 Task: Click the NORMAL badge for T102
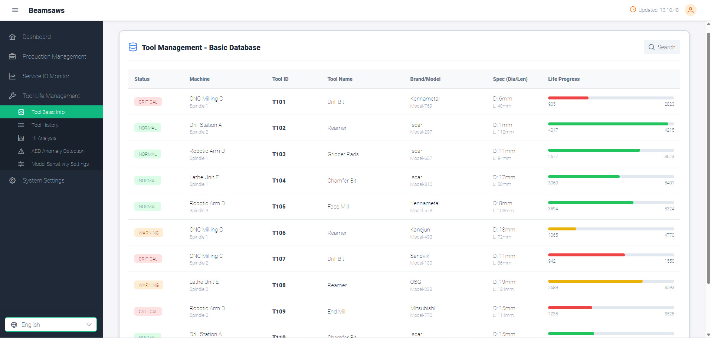click(x=147, y=128)
